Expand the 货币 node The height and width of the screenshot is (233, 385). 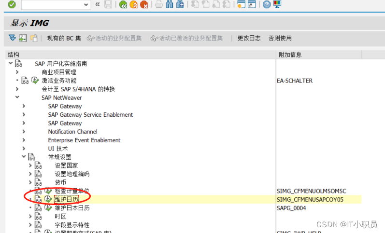tap(30, 182)
